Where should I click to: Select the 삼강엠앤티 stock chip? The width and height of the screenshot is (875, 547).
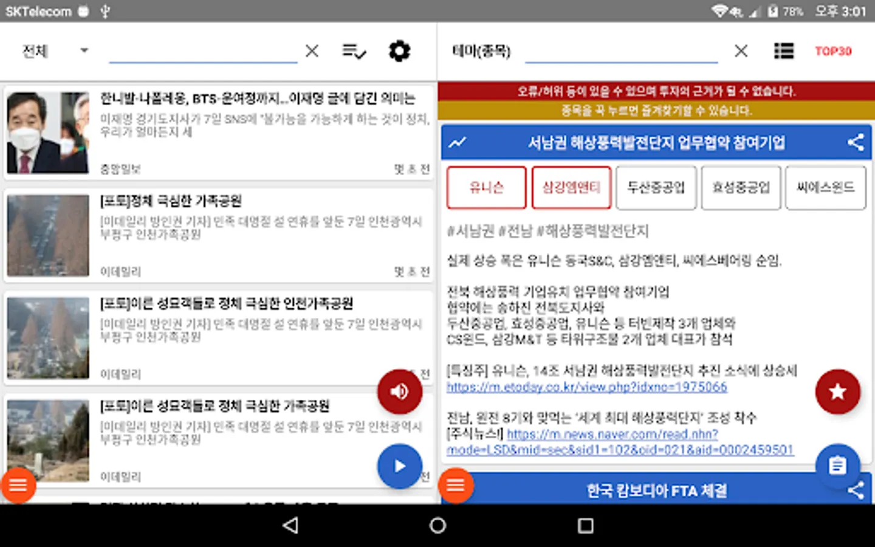[x=571, y=187]
